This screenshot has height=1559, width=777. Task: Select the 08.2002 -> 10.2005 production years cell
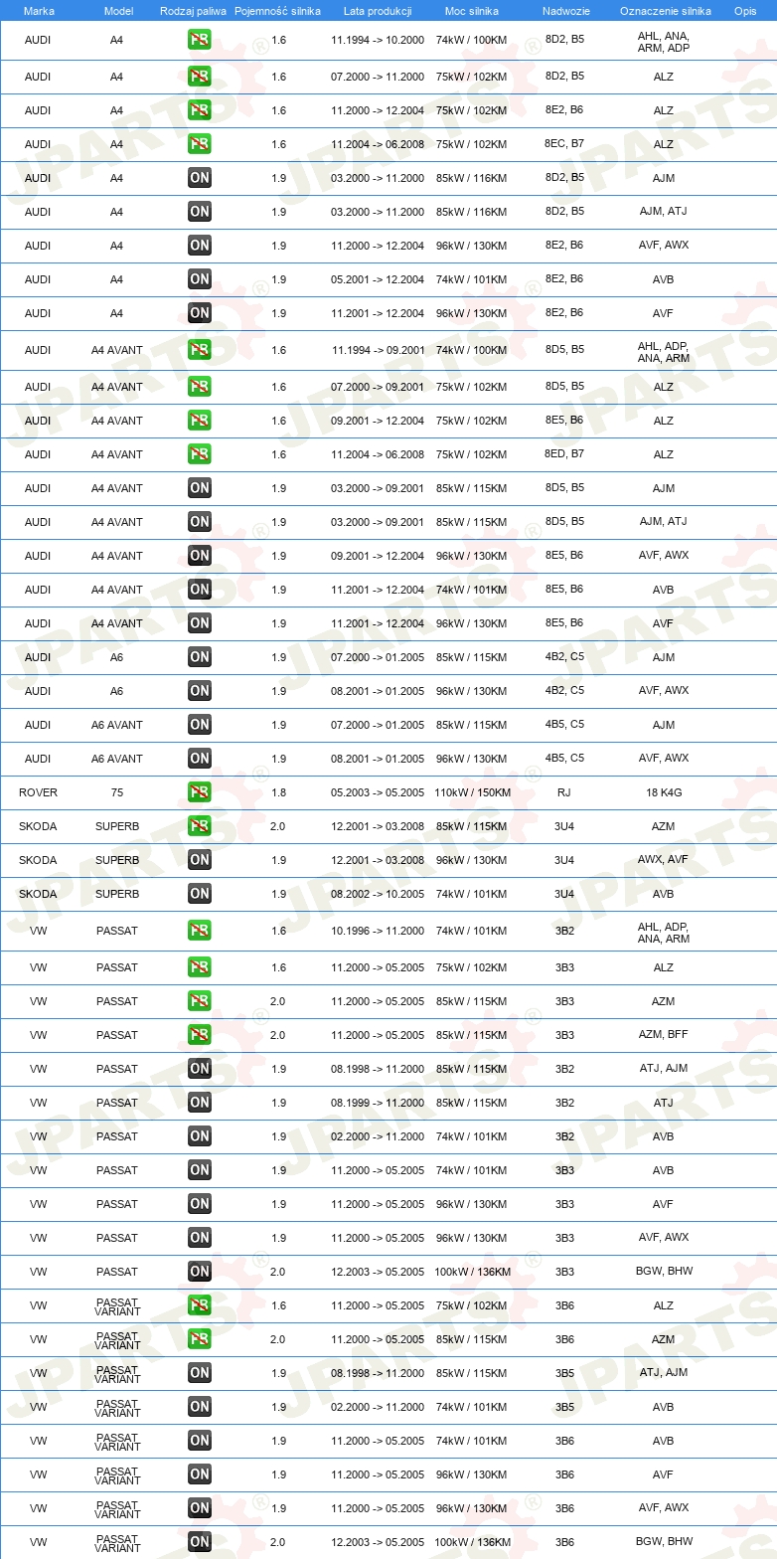[378, 894]
